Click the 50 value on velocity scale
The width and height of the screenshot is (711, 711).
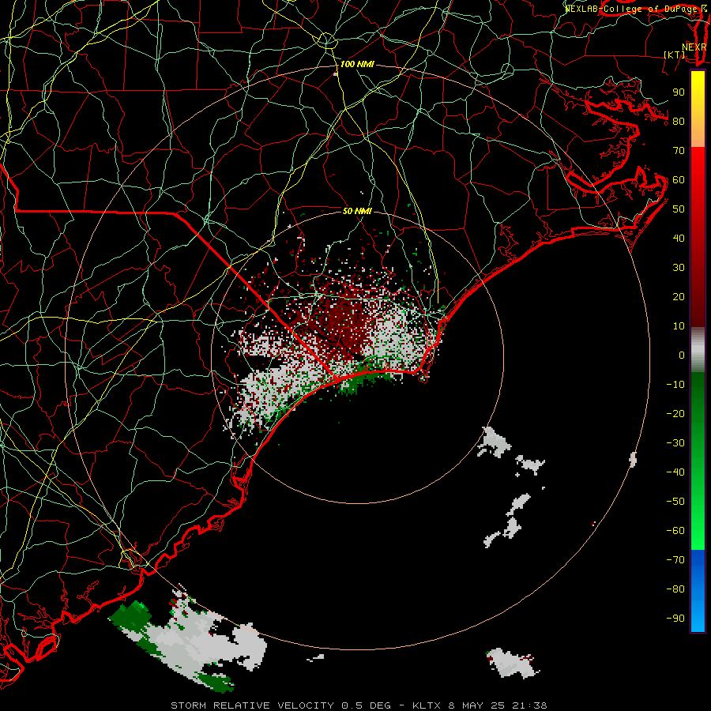(x=679, y=209)
